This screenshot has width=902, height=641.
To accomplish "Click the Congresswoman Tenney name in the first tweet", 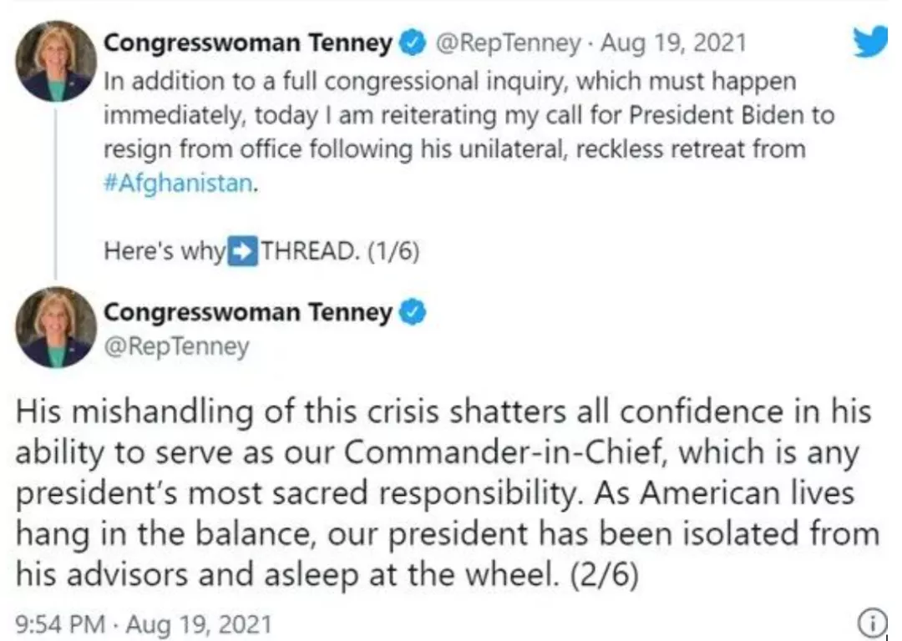I will (x=248, y=44).
